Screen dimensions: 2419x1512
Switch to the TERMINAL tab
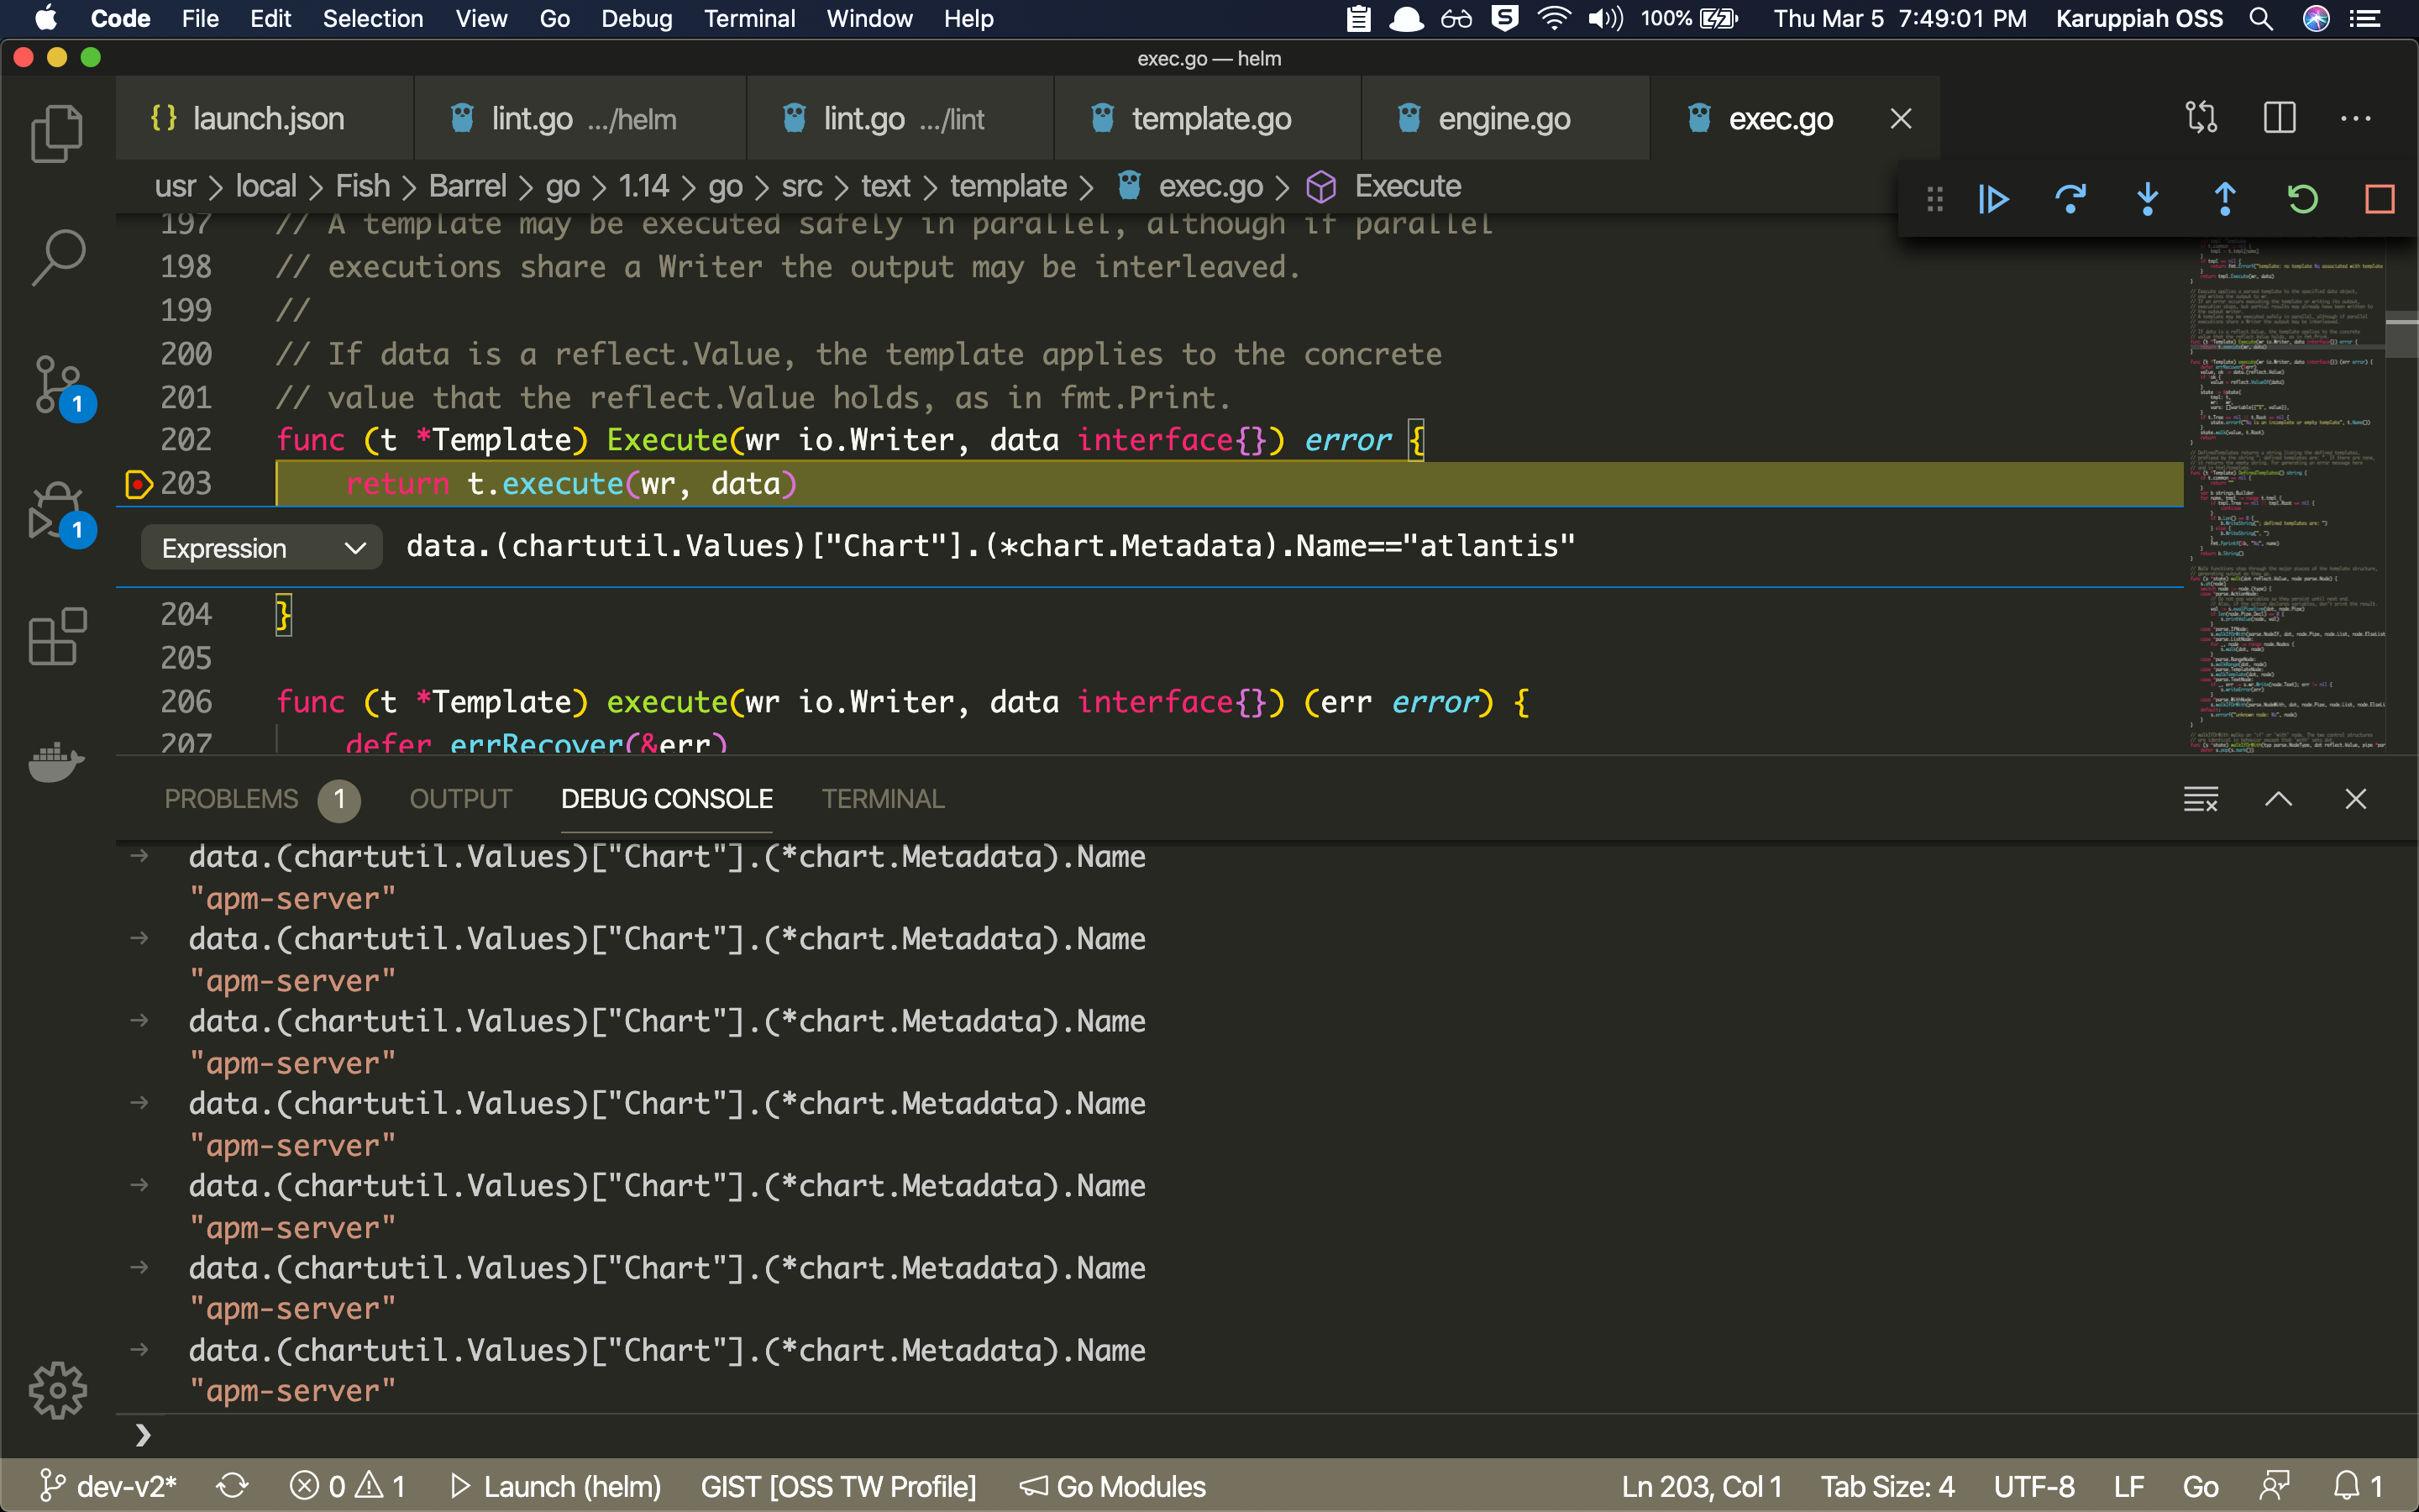[883, 798]
